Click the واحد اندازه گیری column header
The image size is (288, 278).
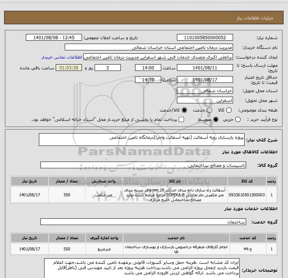click(x=104, y=238)
